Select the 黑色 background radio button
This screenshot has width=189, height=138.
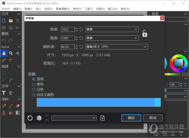pyautogui.click(x=34, y=84)
